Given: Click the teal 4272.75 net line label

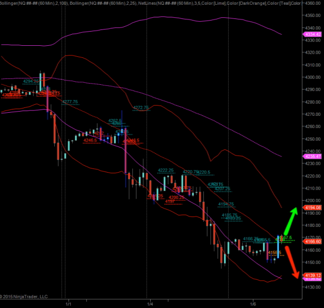Looking at the screenshot, I should [141, 107].
